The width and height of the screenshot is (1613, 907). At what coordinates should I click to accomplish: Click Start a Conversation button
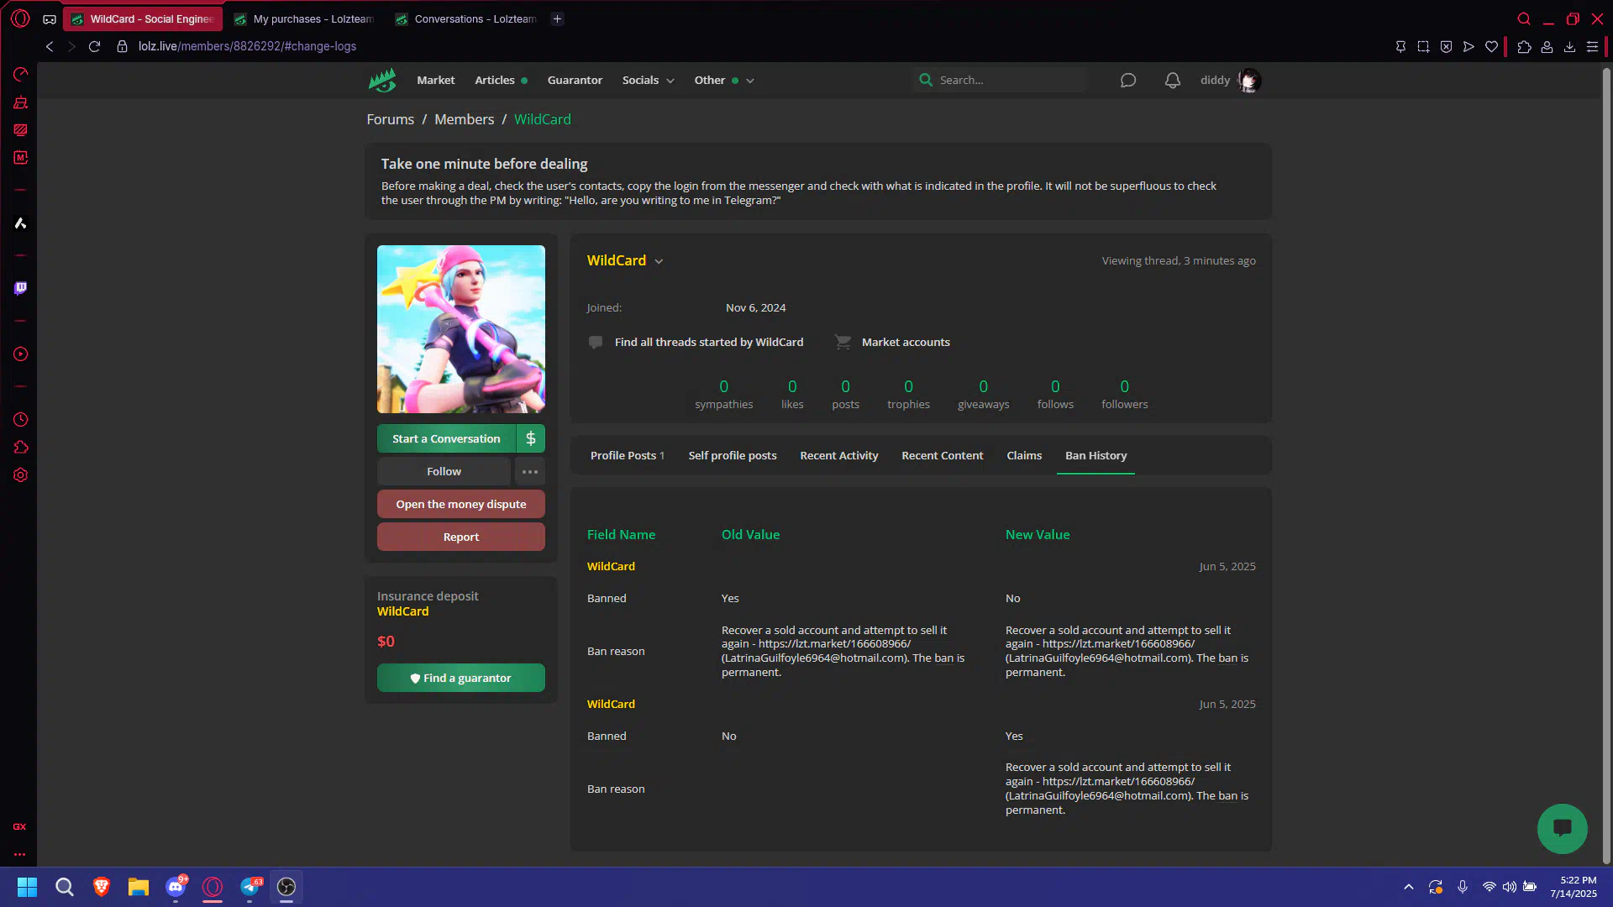tap(446, 438)
